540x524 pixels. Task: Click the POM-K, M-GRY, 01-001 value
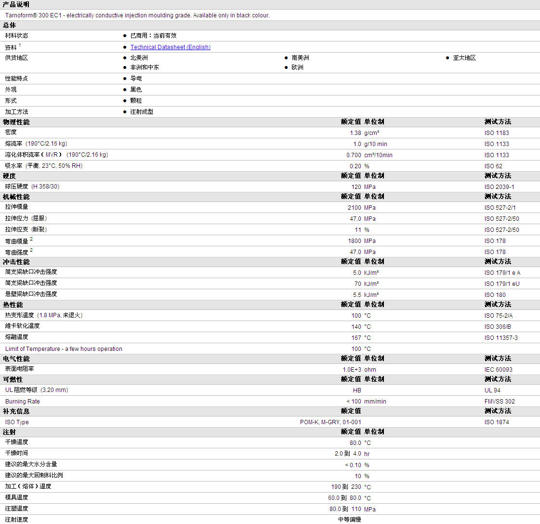point(330,422)
